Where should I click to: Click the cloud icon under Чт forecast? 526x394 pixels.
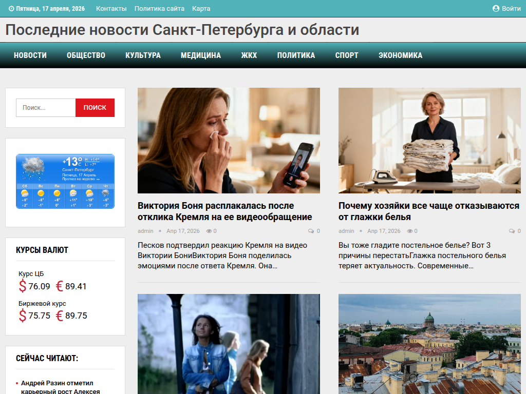coord(105,192)
